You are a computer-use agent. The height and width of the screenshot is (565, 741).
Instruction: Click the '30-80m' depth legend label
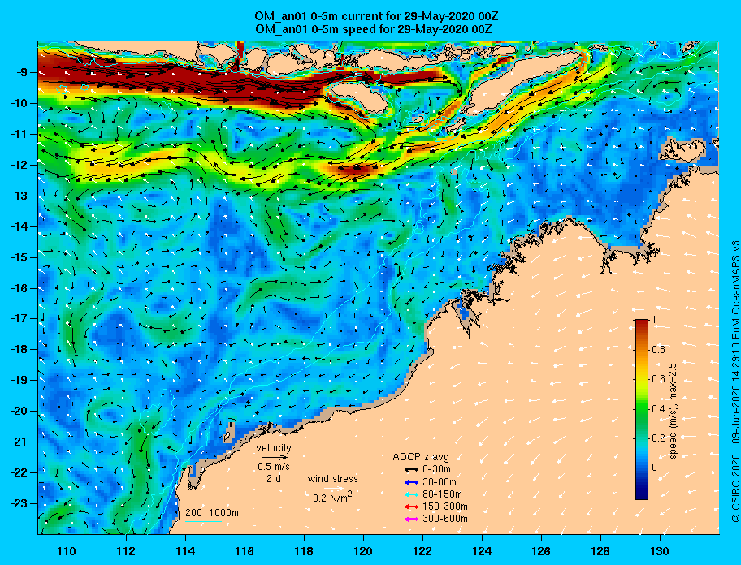pyautogui.click(x=440, y=482)
